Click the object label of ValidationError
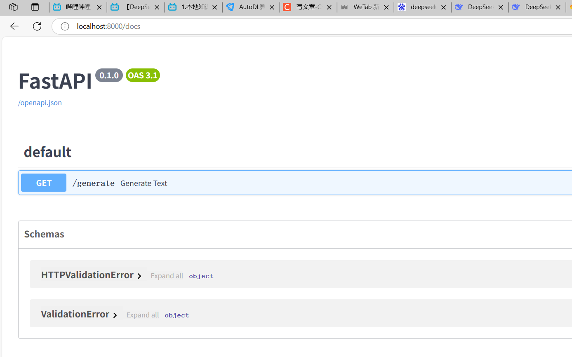The image size is (572, 357). [x=177, y=315]
